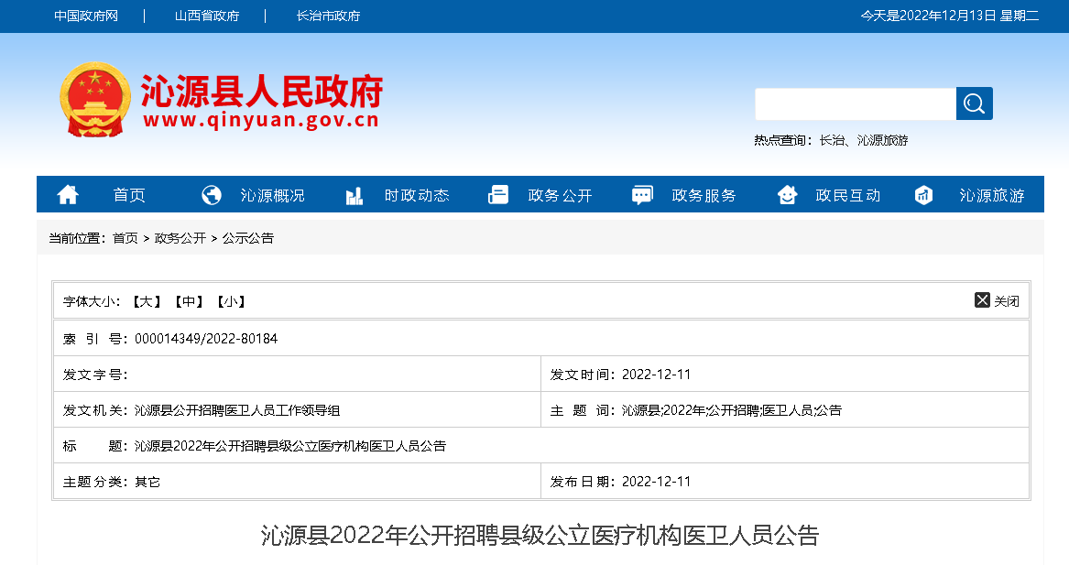Click the 长治 hot search link
1069x565 pixels.
coord(832,140)
